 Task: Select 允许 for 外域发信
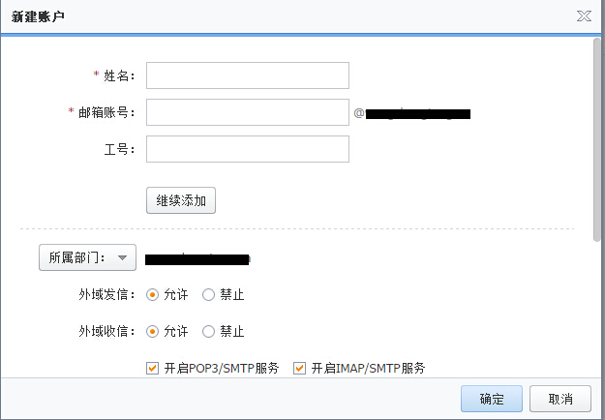coord(152,294)
